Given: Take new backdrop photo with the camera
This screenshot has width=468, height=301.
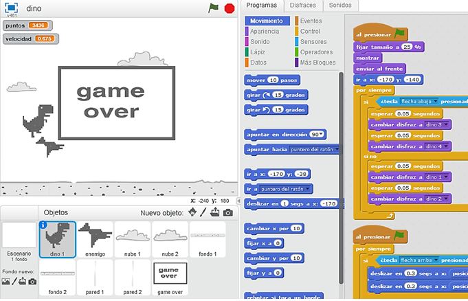Looking at the screenshot, I should [32, 282].
